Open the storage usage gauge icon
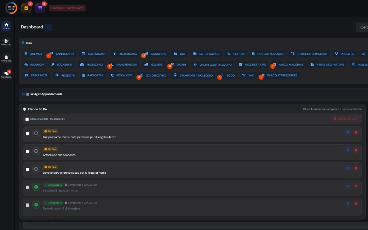 tap(11, 8)
